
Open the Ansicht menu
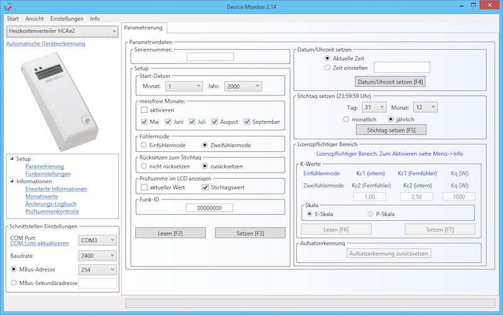click(x=35, y=19)
